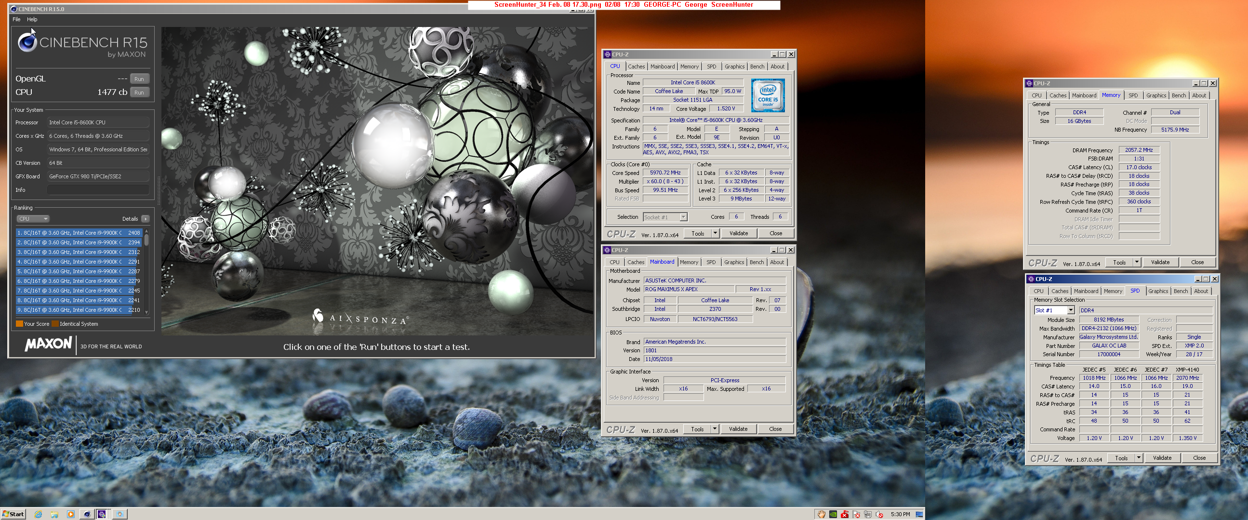Open Graphics tab in CPU-Z Mainboard window
Screen dimensions: 1248x520
[x=734, y=263]
